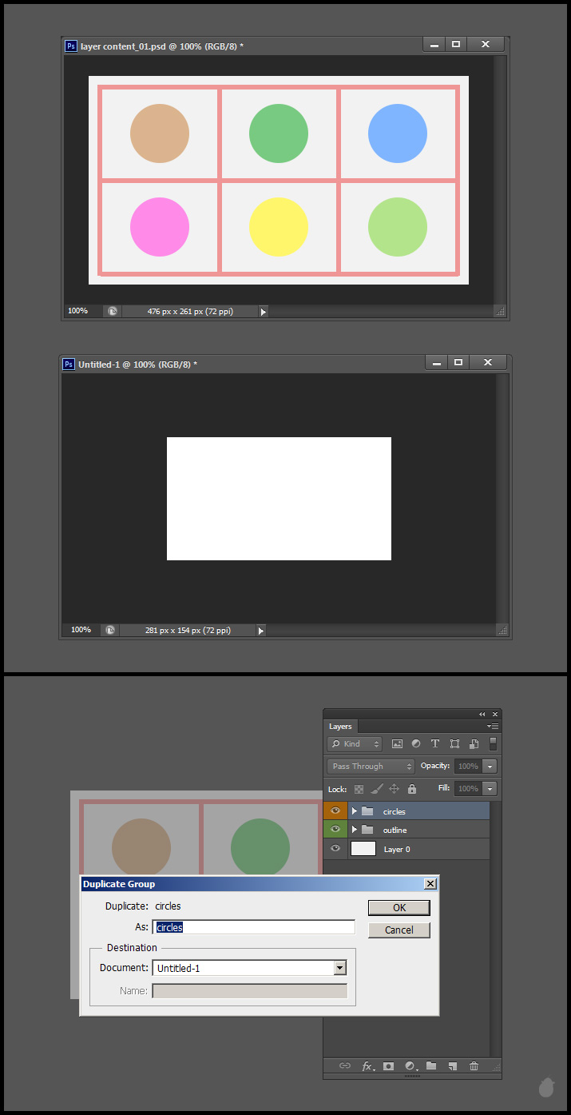Click the type layer filter icon
571x1115 pixels.
pos(435,744)
